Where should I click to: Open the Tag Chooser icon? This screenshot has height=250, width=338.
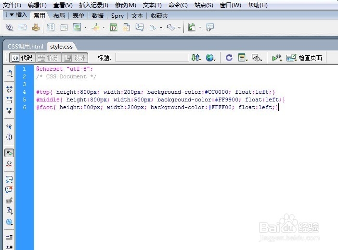210,27
